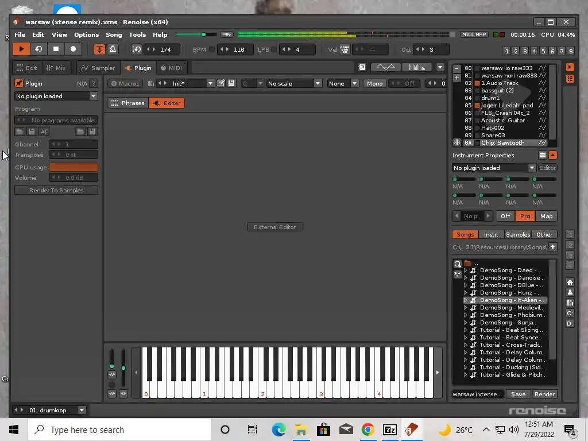The image size is (588, 441).
Task: Switch to the MIDI tab
Action: click(171, 68)
